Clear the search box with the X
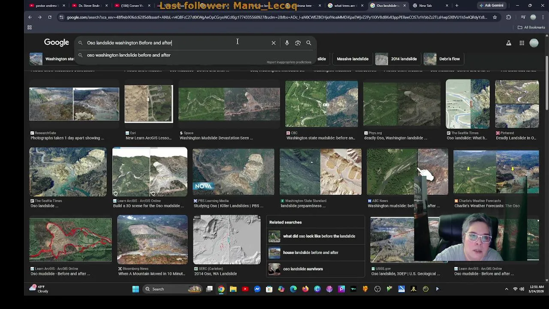The width and height of the screenshot is (549, 309). point(274,43)
